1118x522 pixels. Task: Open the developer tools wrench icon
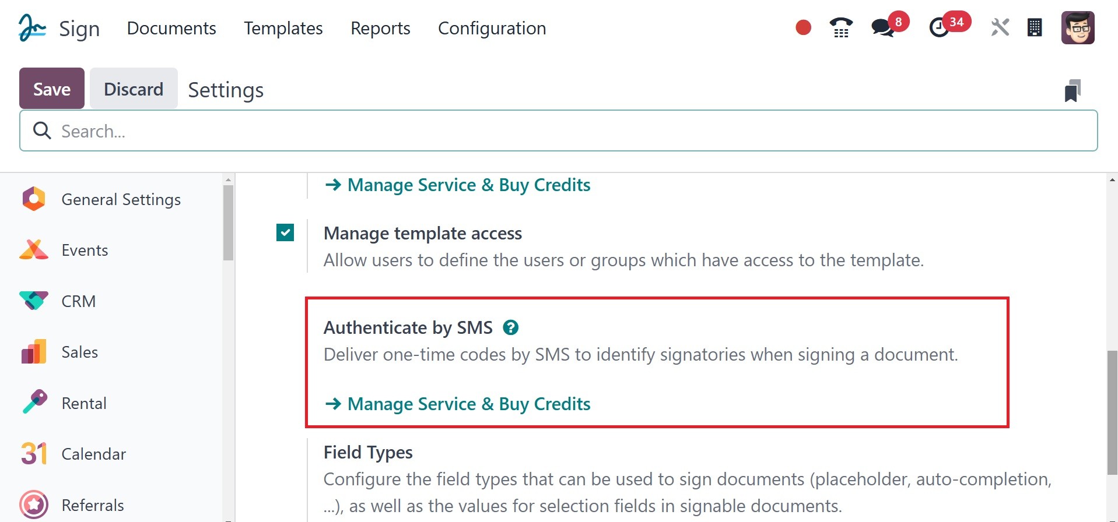point(1000,27)
